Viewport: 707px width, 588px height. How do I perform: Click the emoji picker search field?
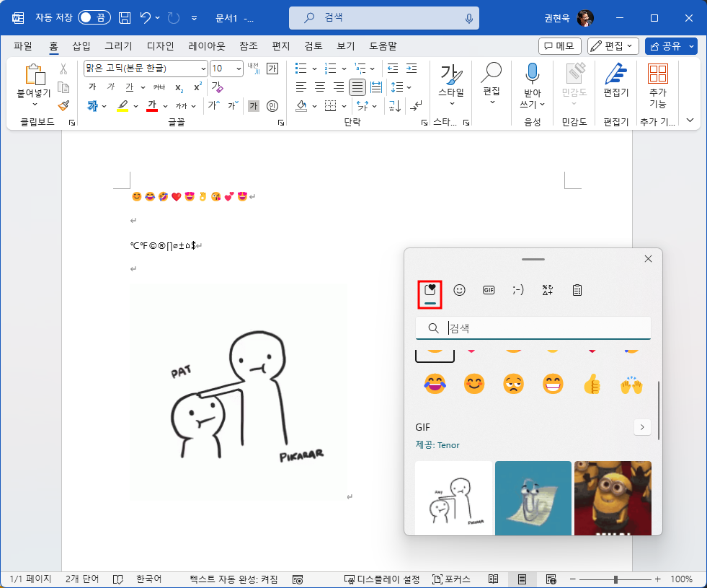[533, 328]
